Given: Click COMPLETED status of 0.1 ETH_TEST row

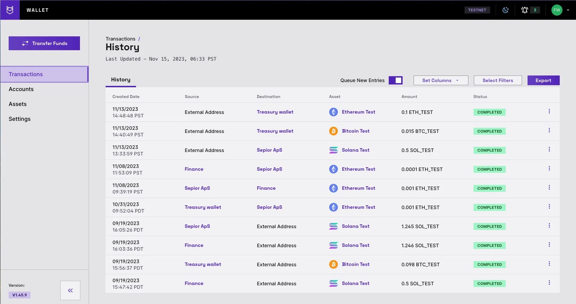Looking at the screenshot, I should click(489, 112).
